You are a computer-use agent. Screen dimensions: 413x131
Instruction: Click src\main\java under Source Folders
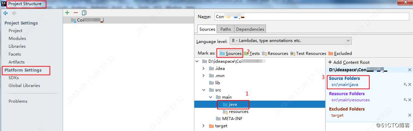coord(345,84)
